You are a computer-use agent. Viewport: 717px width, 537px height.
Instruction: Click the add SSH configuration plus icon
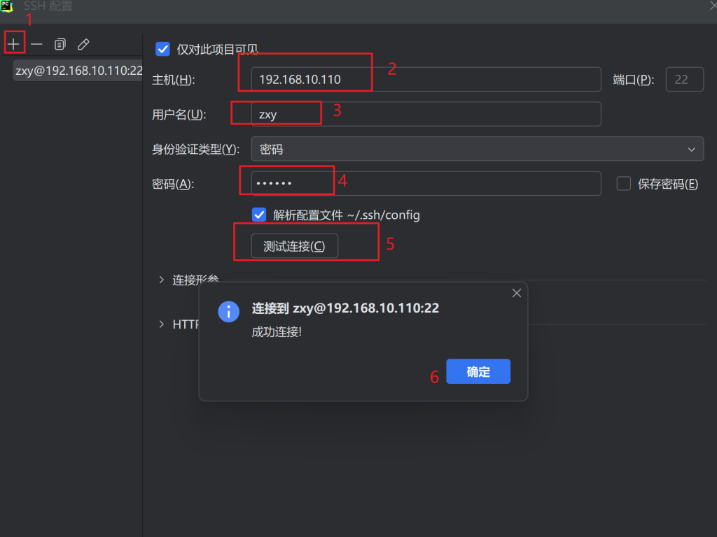[x=13, y=44]
